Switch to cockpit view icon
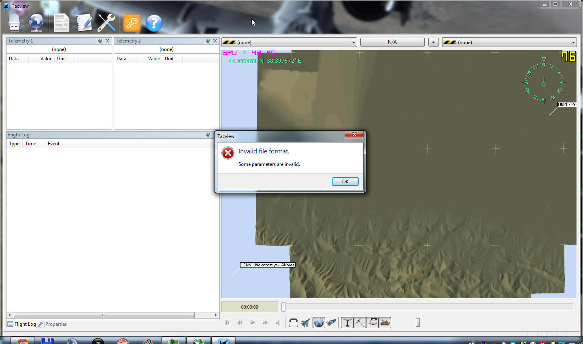The height and width of the screenshot is (344, 583). (x=294, y=323)
